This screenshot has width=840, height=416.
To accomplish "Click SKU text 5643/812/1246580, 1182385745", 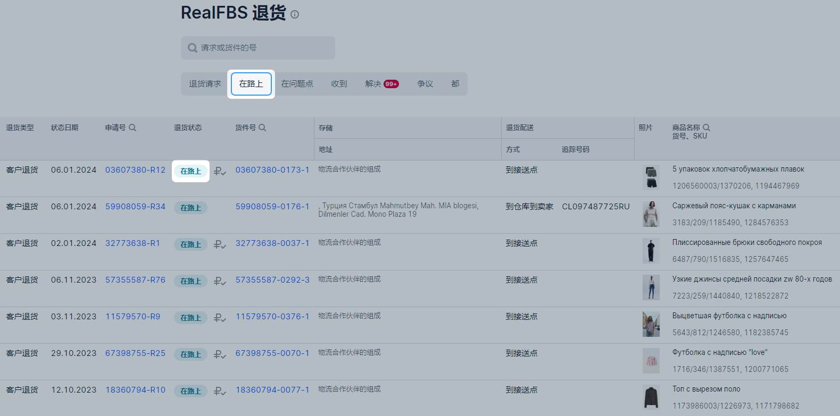I will [730, 333].
